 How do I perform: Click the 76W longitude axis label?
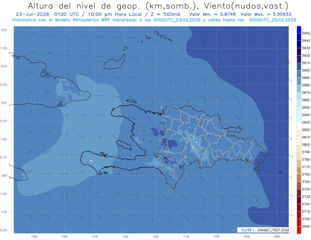click(34, 236)
